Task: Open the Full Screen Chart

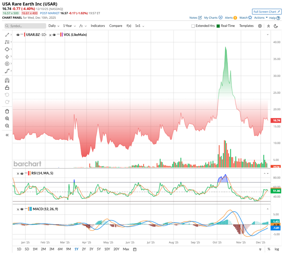Action: (267, 12)
